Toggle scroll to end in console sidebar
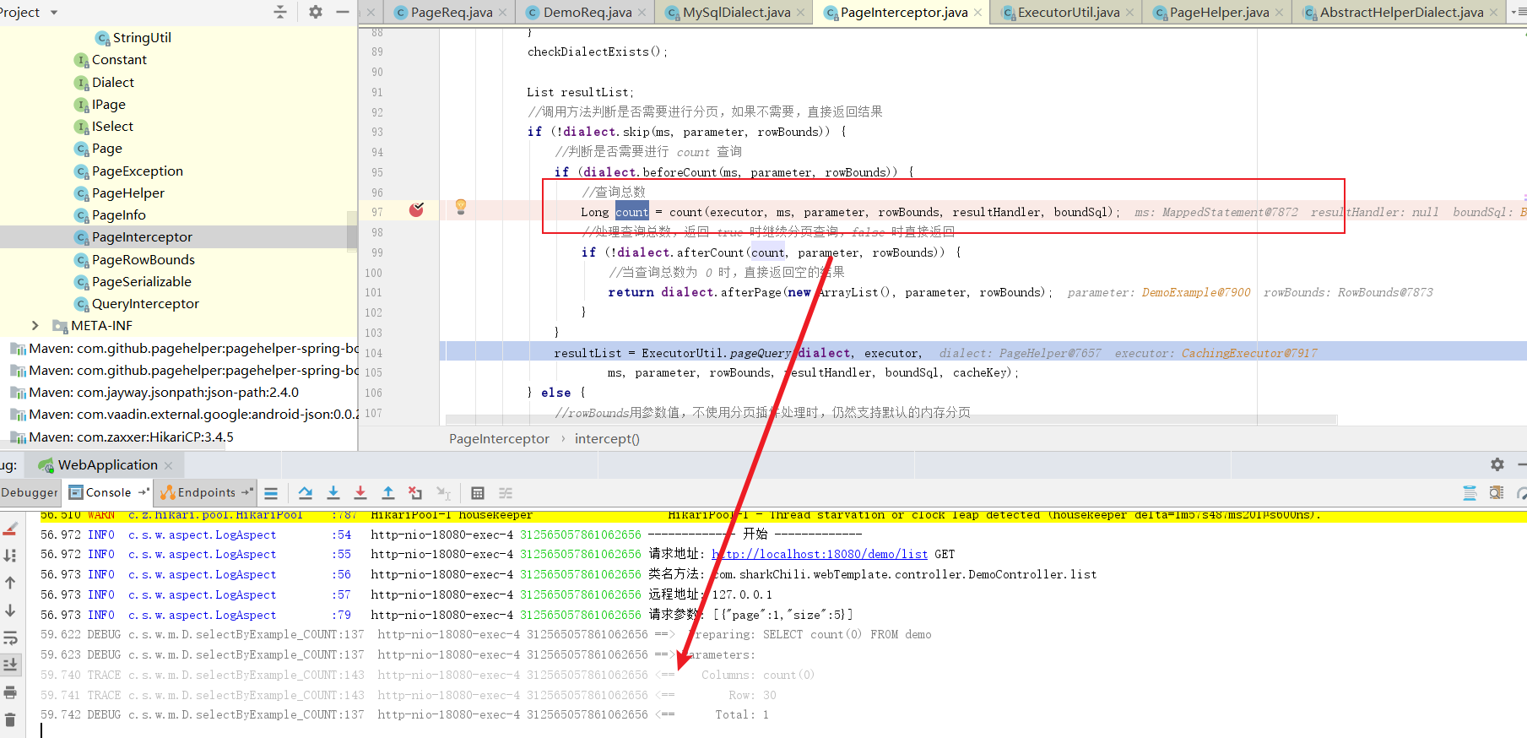The width and height of the screenshot is (1527, 738). click(x=10, y=665)
